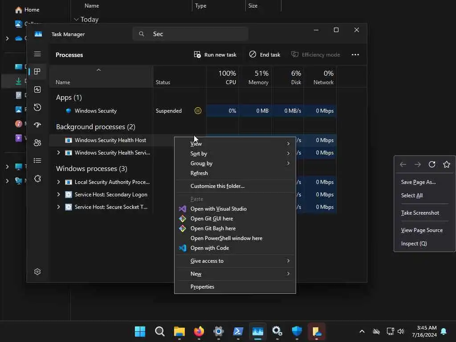Sort by CPU column header
Viewport: 456px width, 342px height.
click(x=223, y=77)
